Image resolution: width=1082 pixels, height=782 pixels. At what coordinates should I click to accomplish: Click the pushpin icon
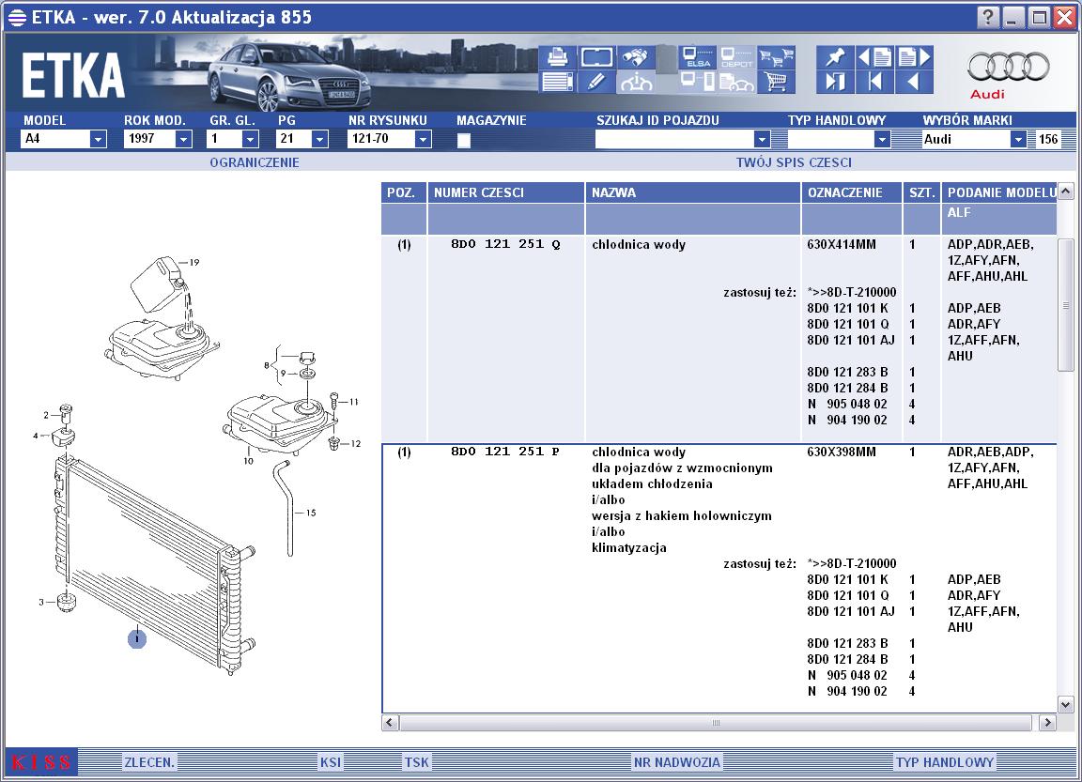click(x=835, y=57)
